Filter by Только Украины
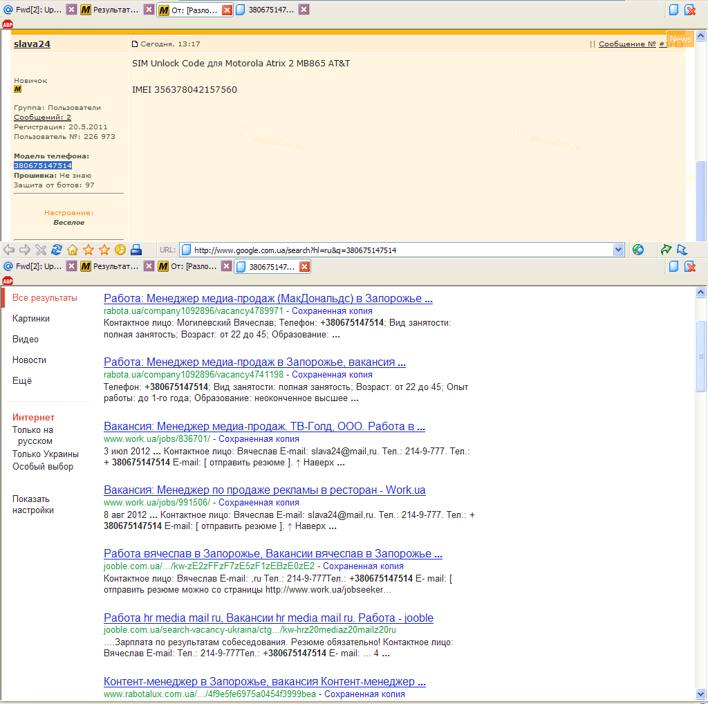708x704 pixels. point(46,454)
